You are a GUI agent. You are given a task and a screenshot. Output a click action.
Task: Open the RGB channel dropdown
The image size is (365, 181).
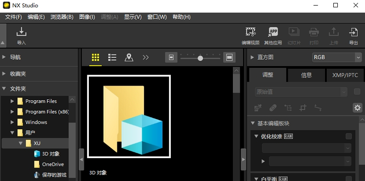[337, 57]
